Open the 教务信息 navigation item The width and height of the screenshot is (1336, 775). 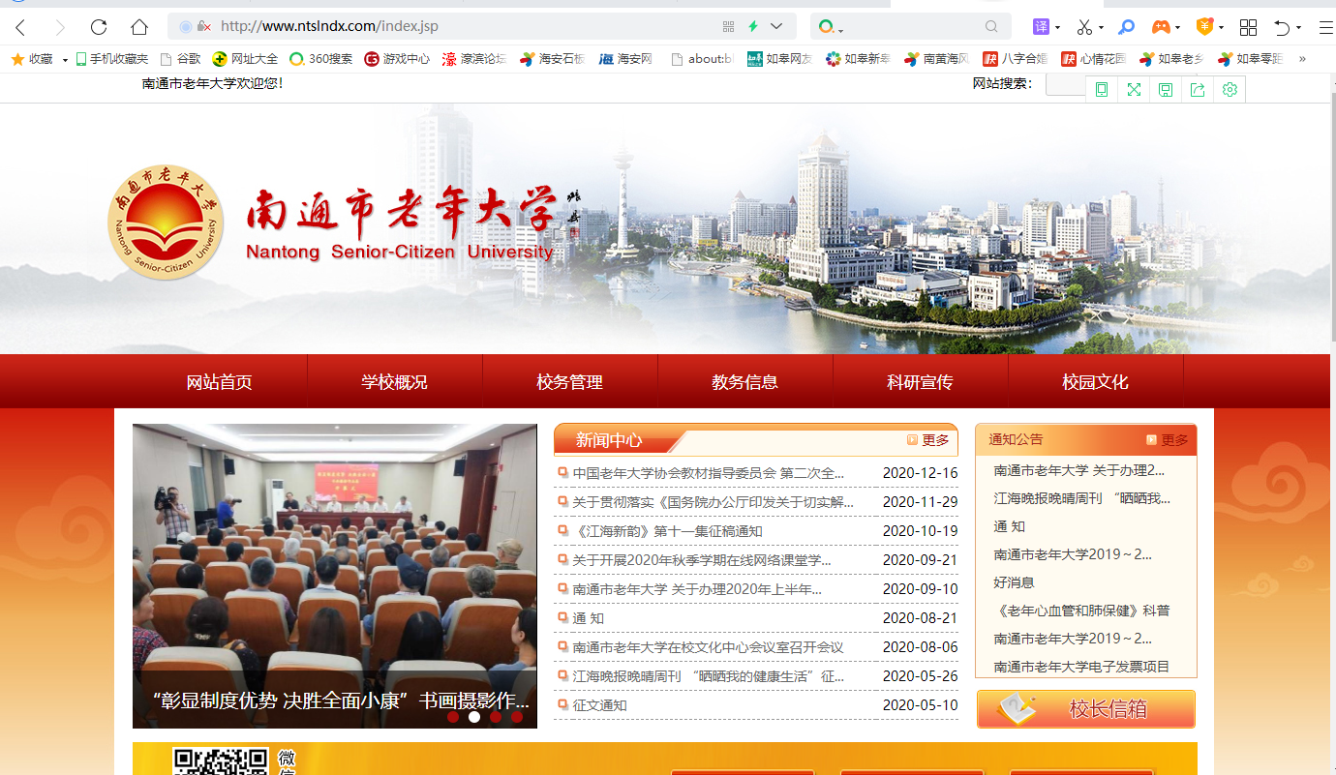point(745,382)
